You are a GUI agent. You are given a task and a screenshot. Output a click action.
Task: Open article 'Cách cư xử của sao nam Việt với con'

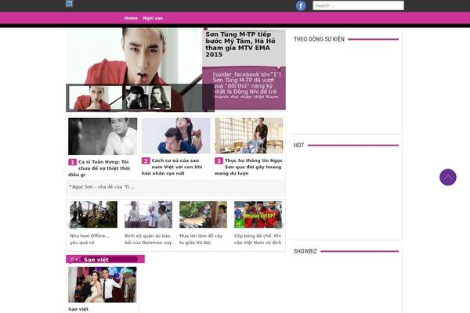coord(172,167)
